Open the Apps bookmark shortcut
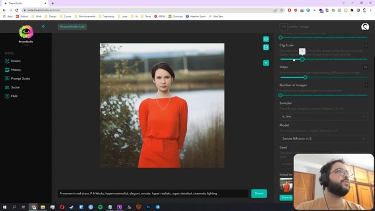The height and width of the screenshot is (211, 375). pyautogui.click(x=8, y=16)
